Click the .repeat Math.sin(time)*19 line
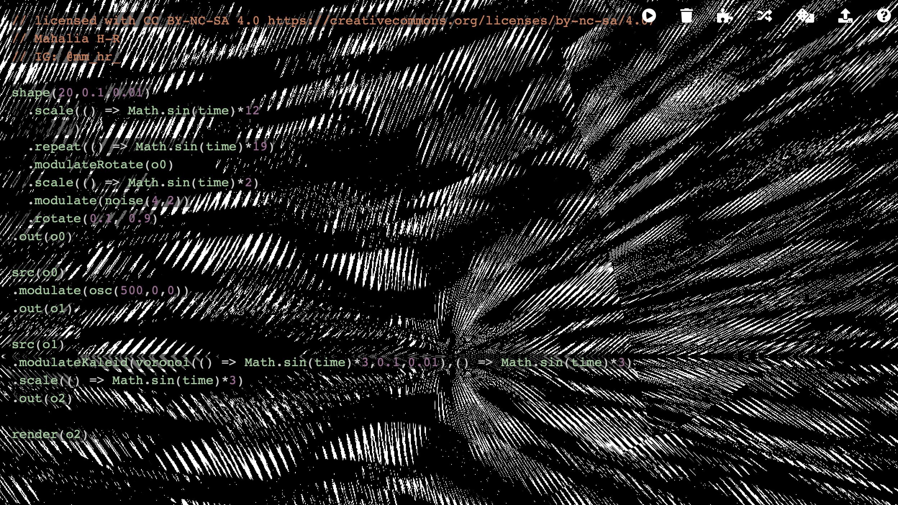The image size is (898, 505). pyautogui.click(x=151, y=147)
